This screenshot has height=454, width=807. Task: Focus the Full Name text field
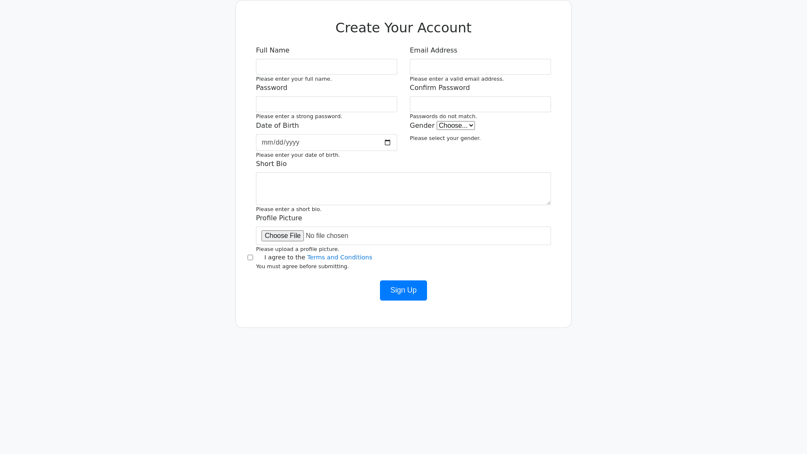327,67
